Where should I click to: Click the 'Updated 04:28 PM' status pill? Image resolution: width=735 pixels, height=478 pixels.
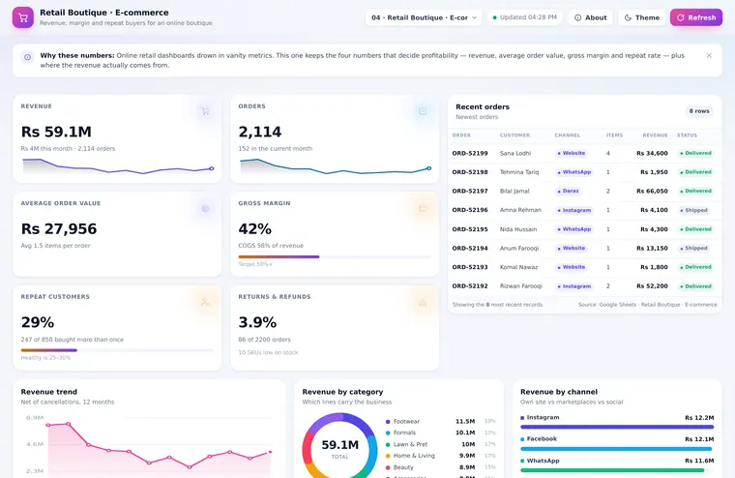coord(525,17)
